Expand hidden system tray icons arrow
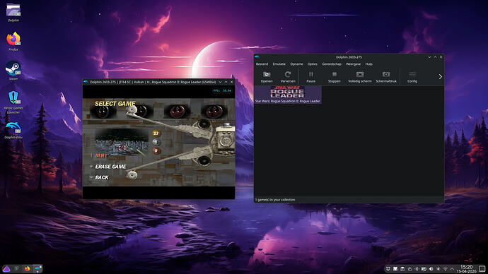 (452, 269)
